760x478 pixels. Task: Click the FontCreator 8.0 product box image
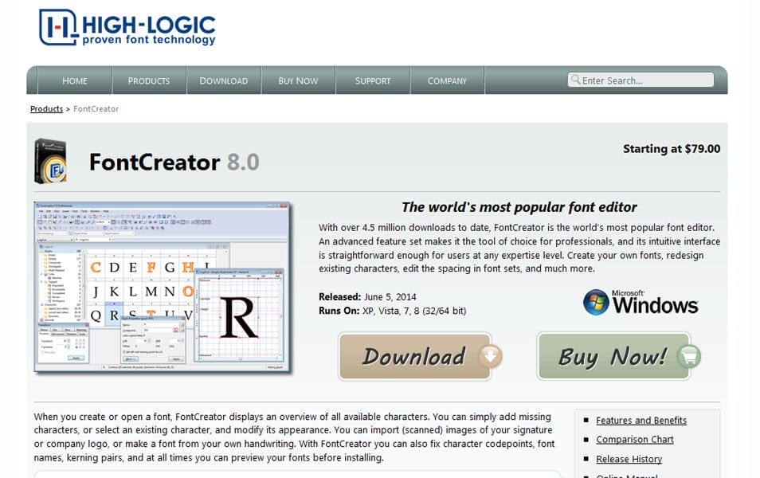51,159
